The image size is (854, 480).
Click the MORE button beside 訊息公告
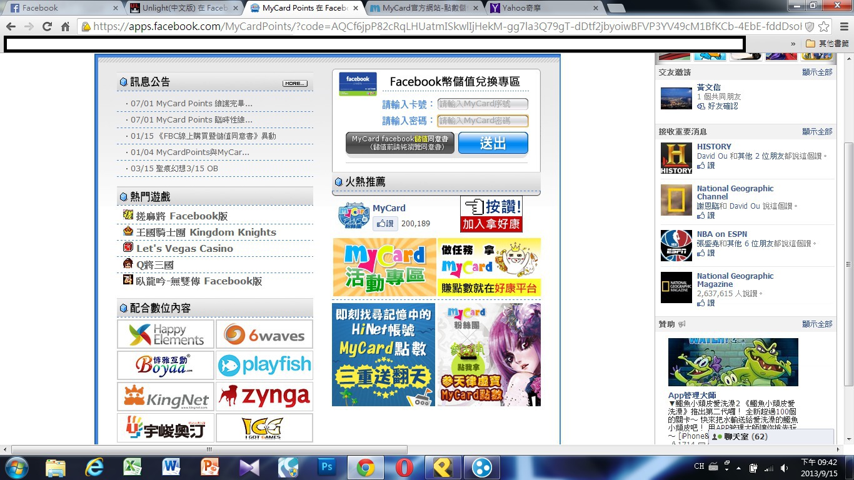pyautogui.click(x=294, y=83)
